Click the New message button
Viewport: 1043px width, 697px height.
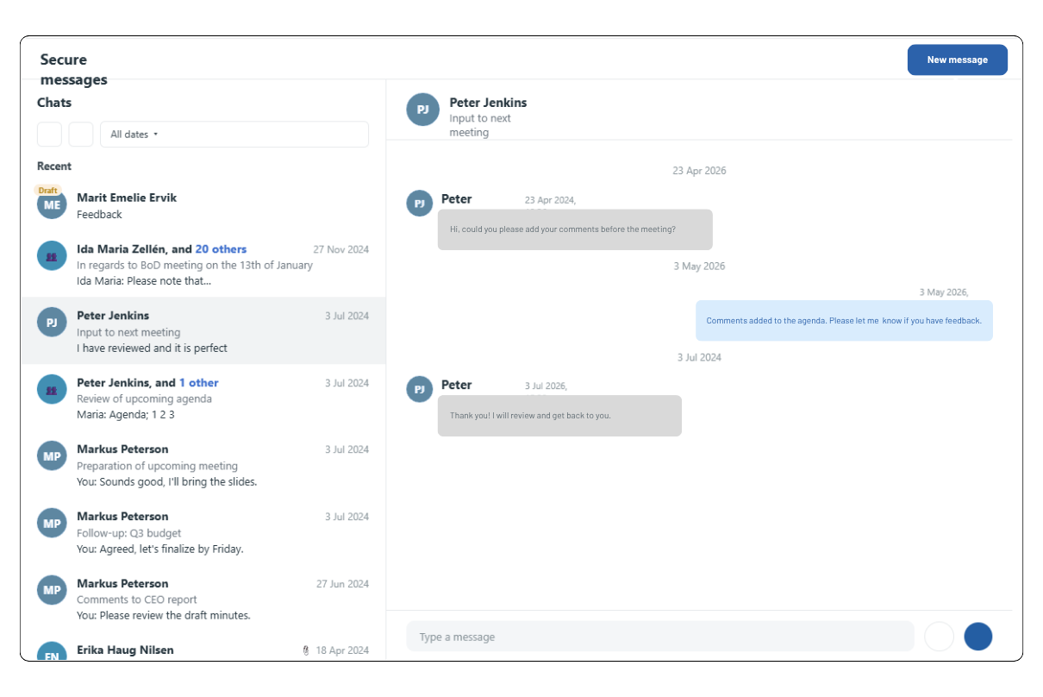coord(957,60)
